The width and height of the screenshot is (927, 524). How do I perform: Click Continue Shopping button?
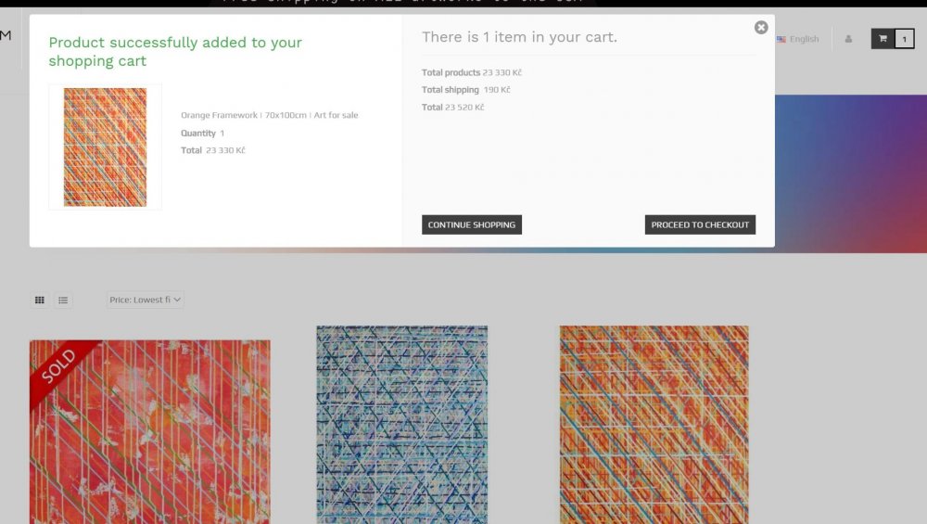click(x=472, y=224)
